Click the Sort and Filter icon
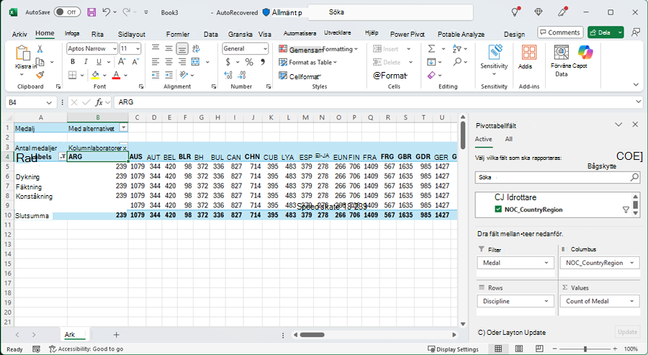The image size is (648, 355). 457,49
